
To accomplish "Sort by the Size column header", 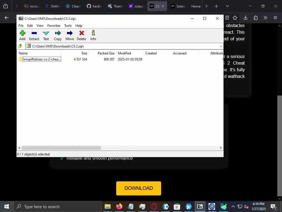I will [75, 53].
